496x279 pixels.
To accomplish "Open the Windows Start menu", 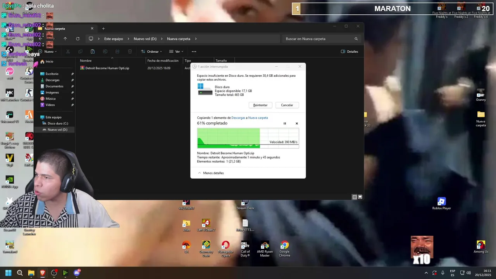I will [x=8, y=273].
